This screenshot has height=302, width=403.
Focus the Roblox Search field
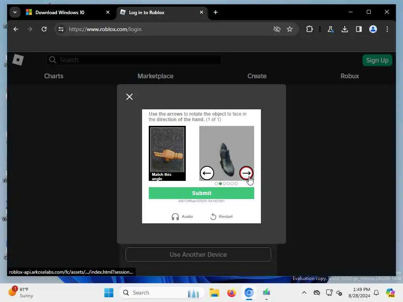click(134, 60)
